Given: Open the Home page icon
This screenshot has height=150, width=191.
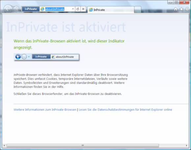Looking at the screenshot, I should pos(176,9).
